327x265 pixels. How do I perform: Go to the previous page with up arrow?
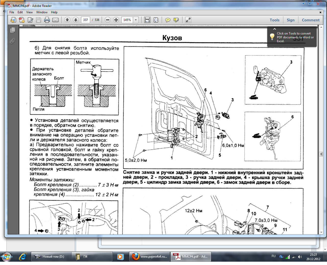coord(67,20)
